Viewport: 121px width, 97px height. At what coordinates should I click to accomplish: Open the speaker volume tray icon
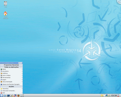click(x=109, y=95)
